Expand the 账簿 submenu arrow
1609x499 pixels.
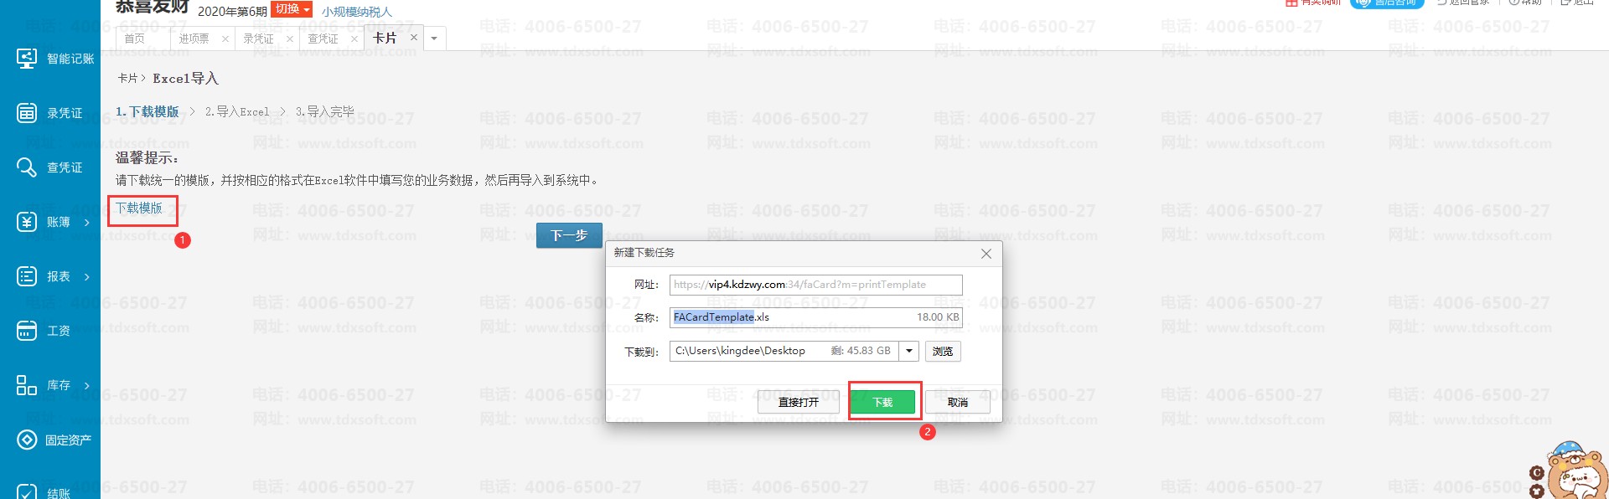click(86, 223)
